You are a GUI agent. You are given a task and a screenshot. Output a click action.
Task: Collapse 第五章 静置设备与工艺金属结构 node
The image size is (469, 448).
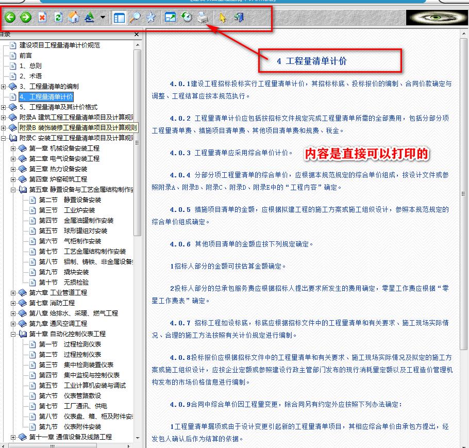[13, 190]
